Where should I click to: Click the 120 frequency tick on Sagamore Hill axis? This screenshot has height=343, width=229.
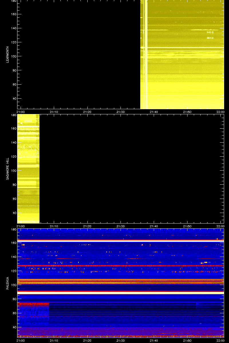click(x=13, y=156)
